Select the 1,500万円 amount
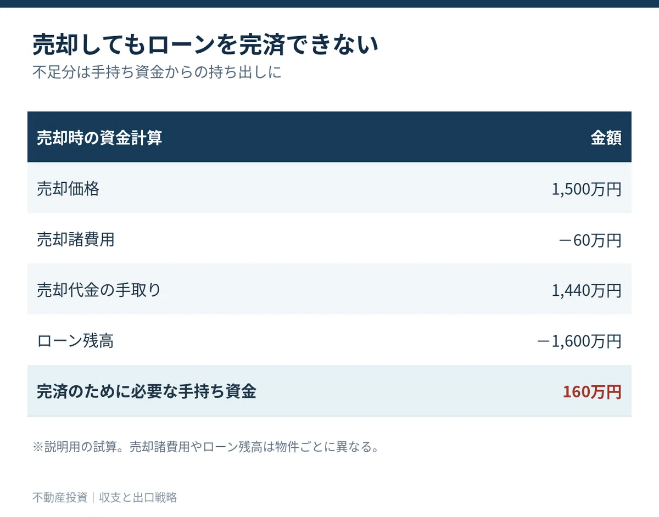The width and height of the screenshot is (659, 517). (x=587, y=189)
